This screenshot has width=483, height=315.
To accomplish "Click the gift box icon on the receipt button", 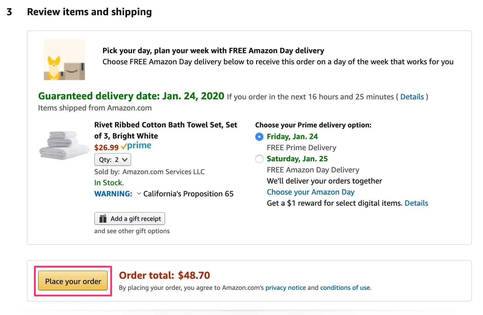I will (103, 219).
